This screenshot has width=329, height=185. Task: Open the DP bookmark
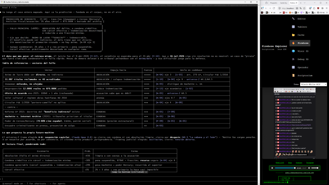click(280, 13)
